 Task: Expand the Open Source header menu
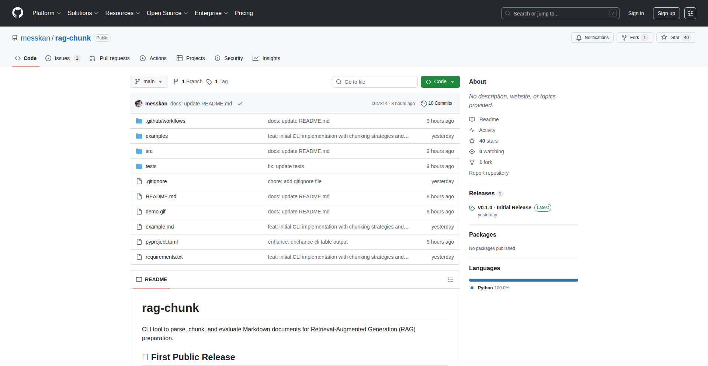pyautogui.click(x=167, y=13)
